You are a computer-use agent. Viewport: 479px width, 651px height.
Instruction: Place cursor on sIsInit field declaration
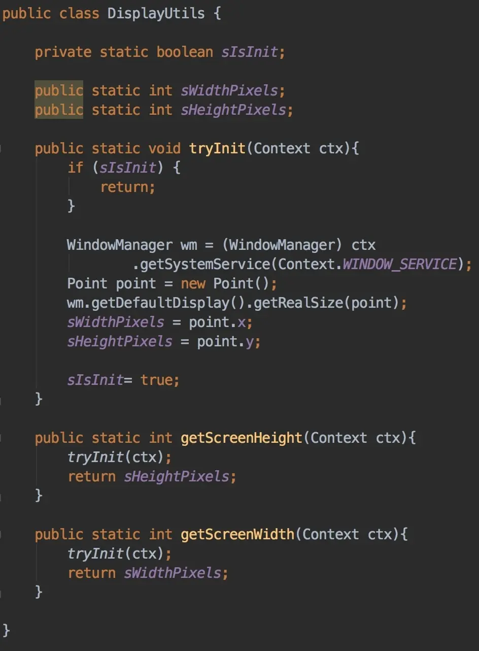tap(250, 52)
